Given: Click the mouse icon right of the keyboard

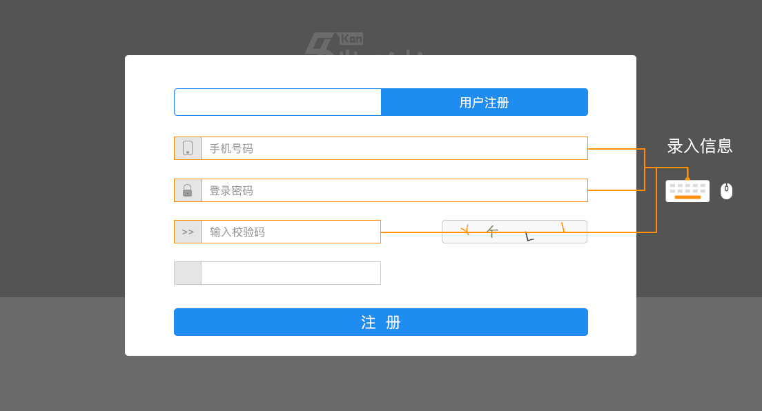Looking at the screenshot, I should point(726,191).
